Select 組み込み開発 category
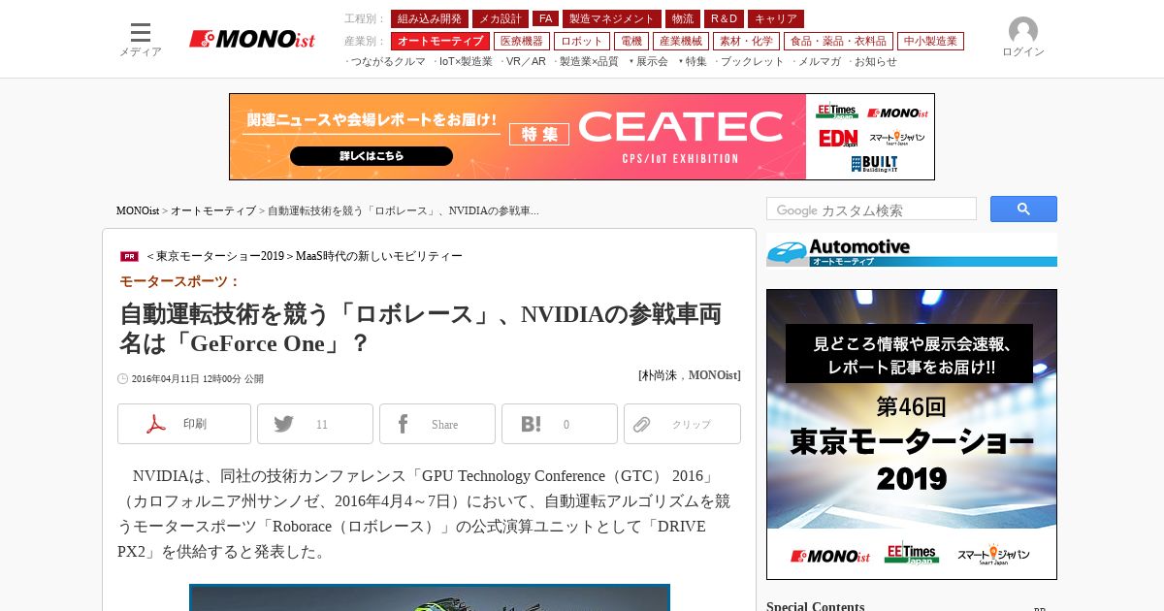Screen dimensions: 1164x611 coord(430,18)
